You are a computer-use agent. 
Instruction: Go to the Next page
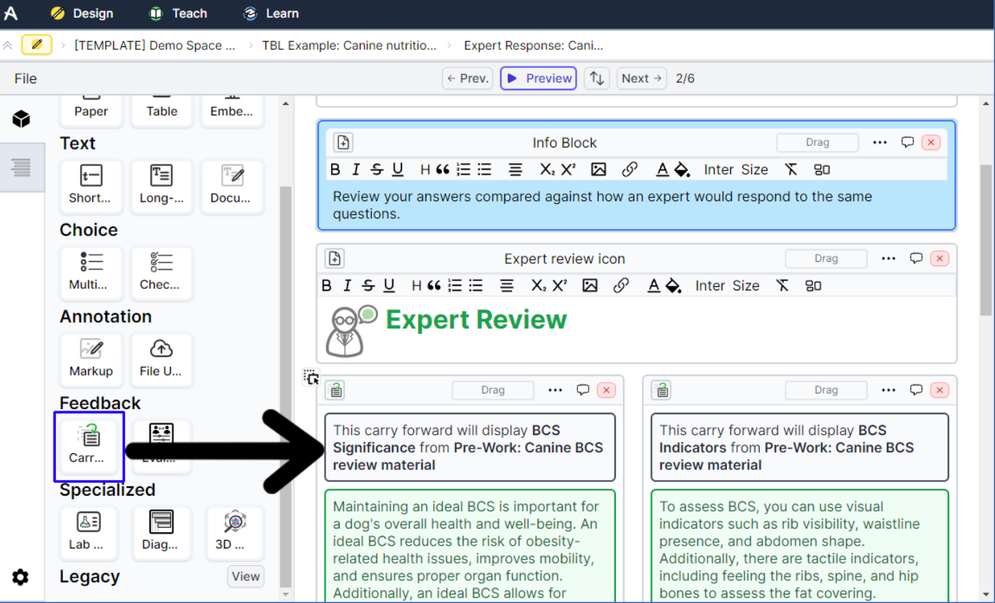(x=642, y=79)
